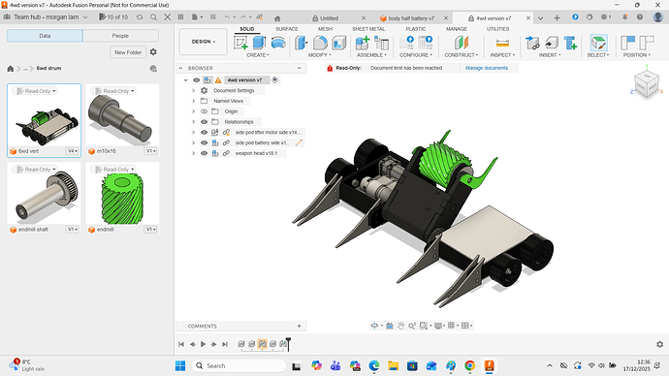The height and width of the screenshot is (376, 669).
Task: Click the timeline end marker handle
Action: 288,344
